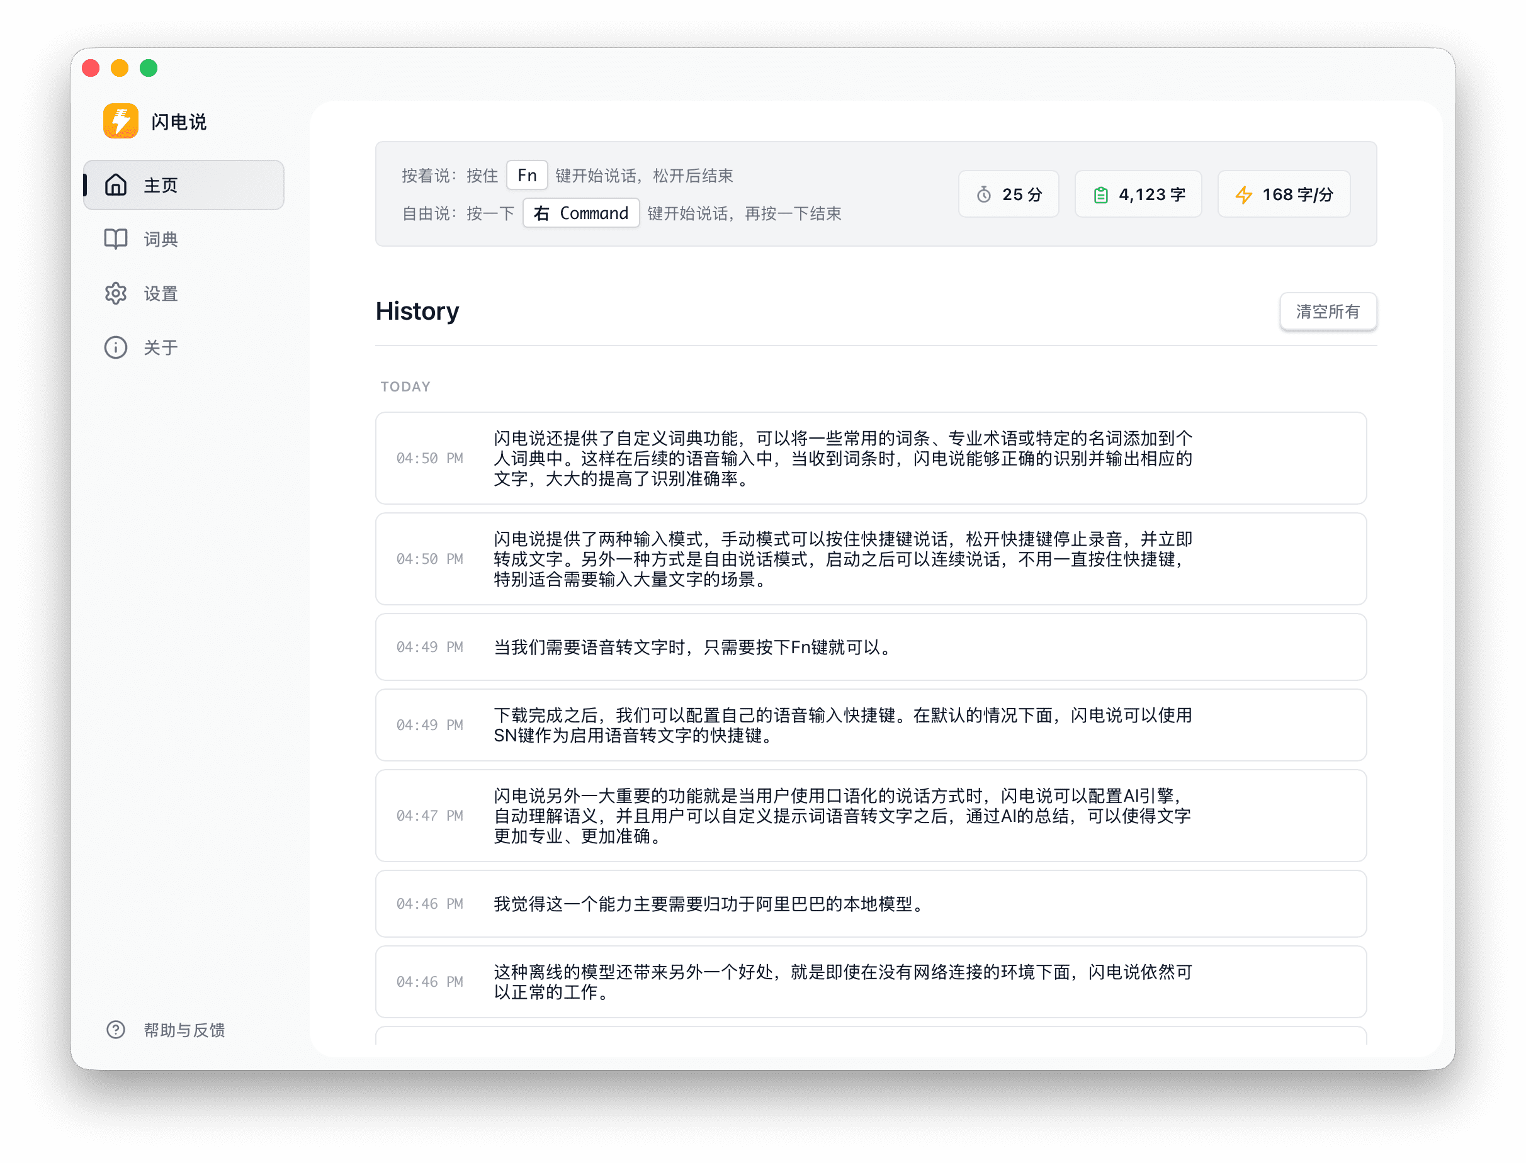Click the stopwatch icon in 25 分 stat
The width and height of the screenshot is (1526, 1163).
984,194
